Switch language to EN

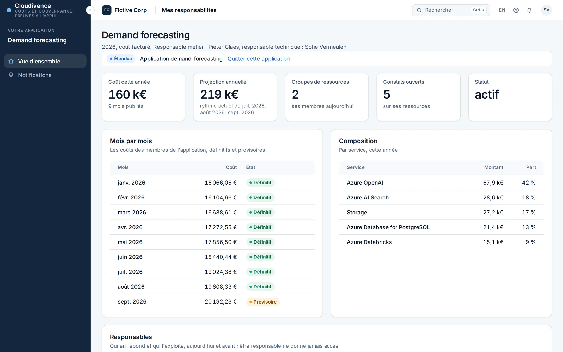(x=502, y=10)
